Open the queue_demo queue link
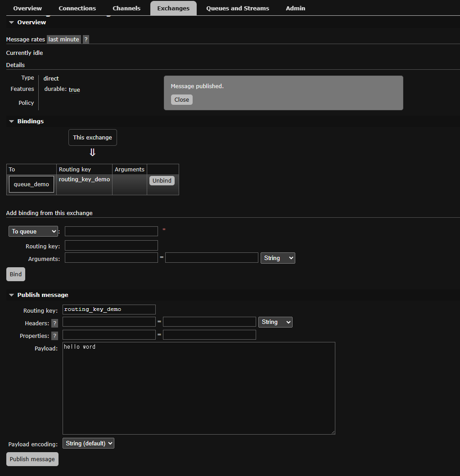This screenshot has width=460, height=476. tap(31, 184)
